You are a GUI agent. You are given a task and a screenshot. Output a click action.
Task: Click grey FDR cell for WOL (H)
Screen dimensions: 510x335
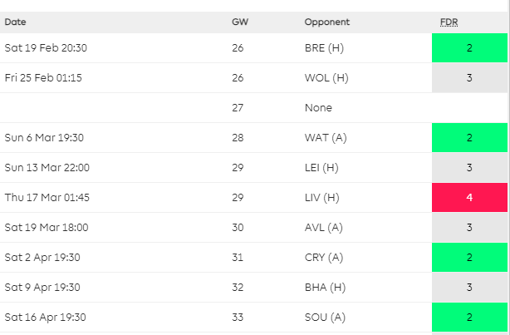pos(469,78)
